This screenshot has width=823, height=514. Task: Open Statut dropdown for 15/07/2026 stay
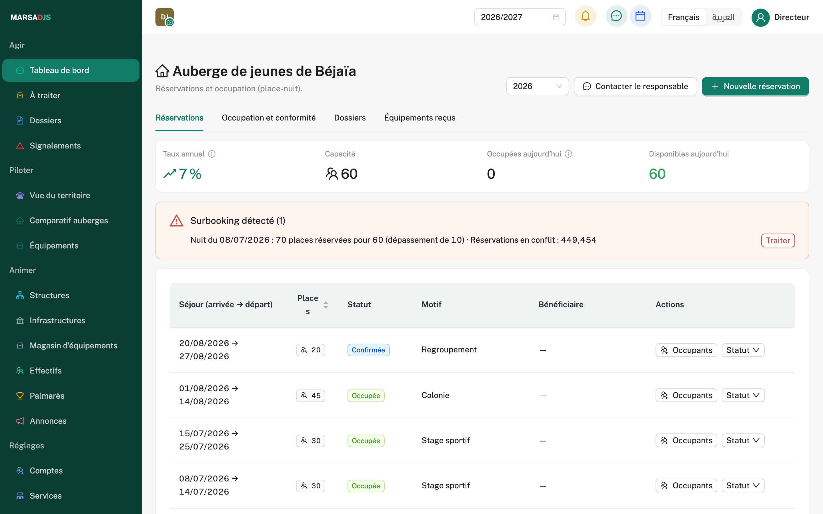[x=743, y=441]
